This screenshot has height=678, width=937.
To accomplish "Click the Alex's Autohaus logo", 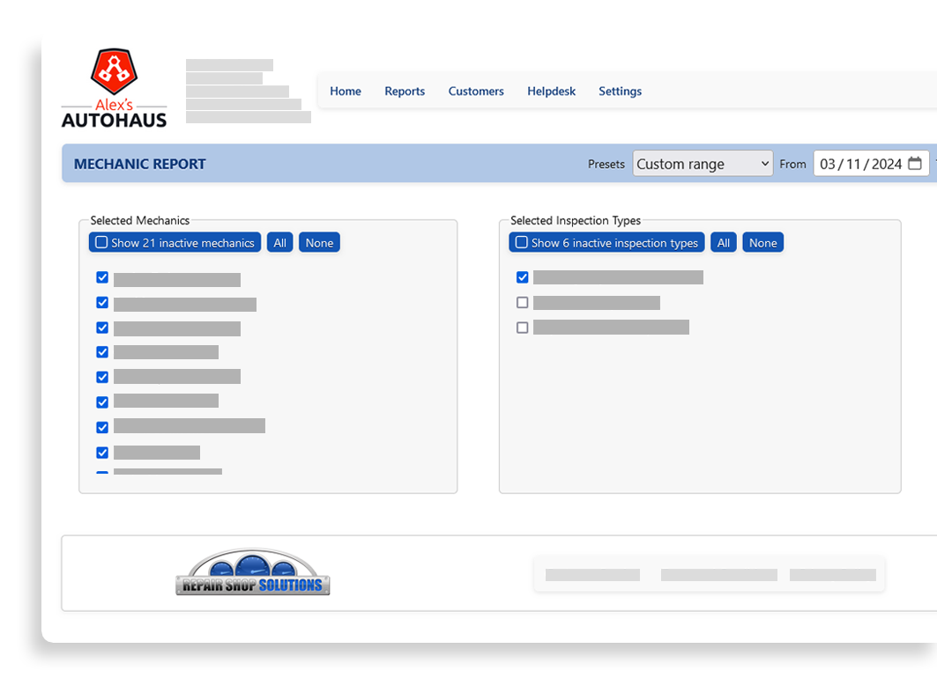I will [113, 85].
